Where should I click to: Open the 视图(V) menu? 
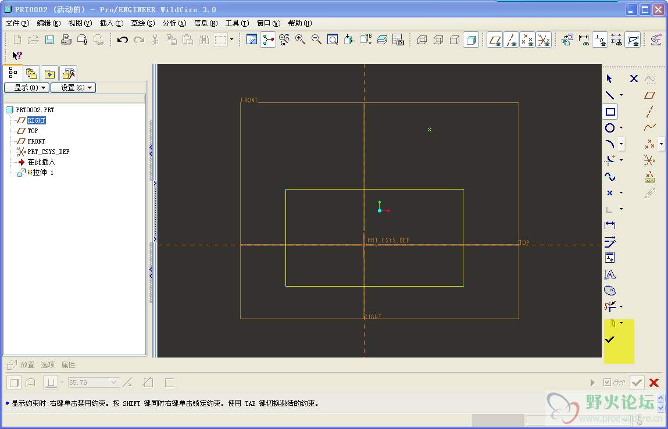pos(80,23)
